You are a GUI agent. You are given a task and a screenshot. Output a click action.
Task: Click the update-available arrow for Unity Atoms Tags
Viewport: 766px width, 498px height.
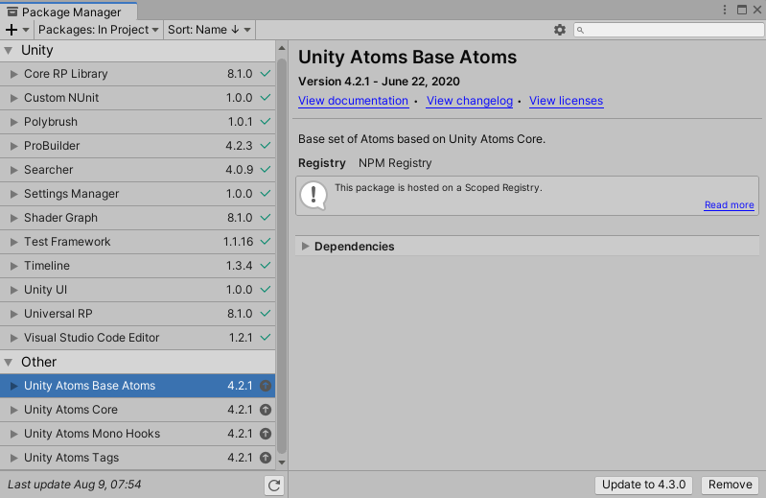[x=266, y=458]
